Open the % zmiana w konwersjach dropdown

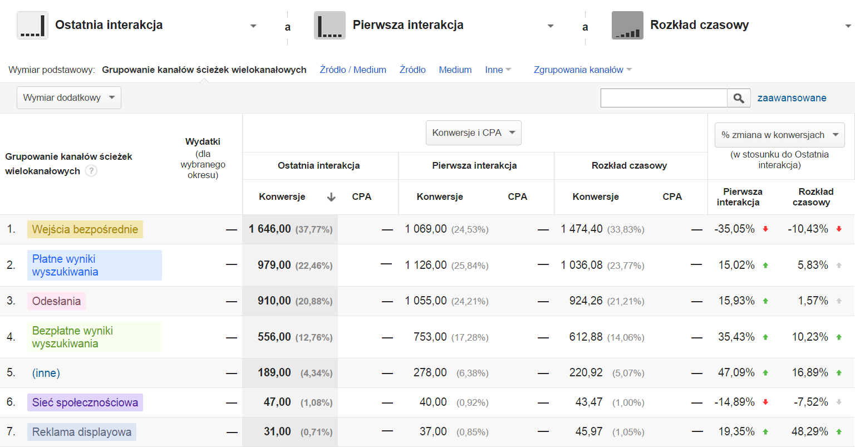pos(779,135)
